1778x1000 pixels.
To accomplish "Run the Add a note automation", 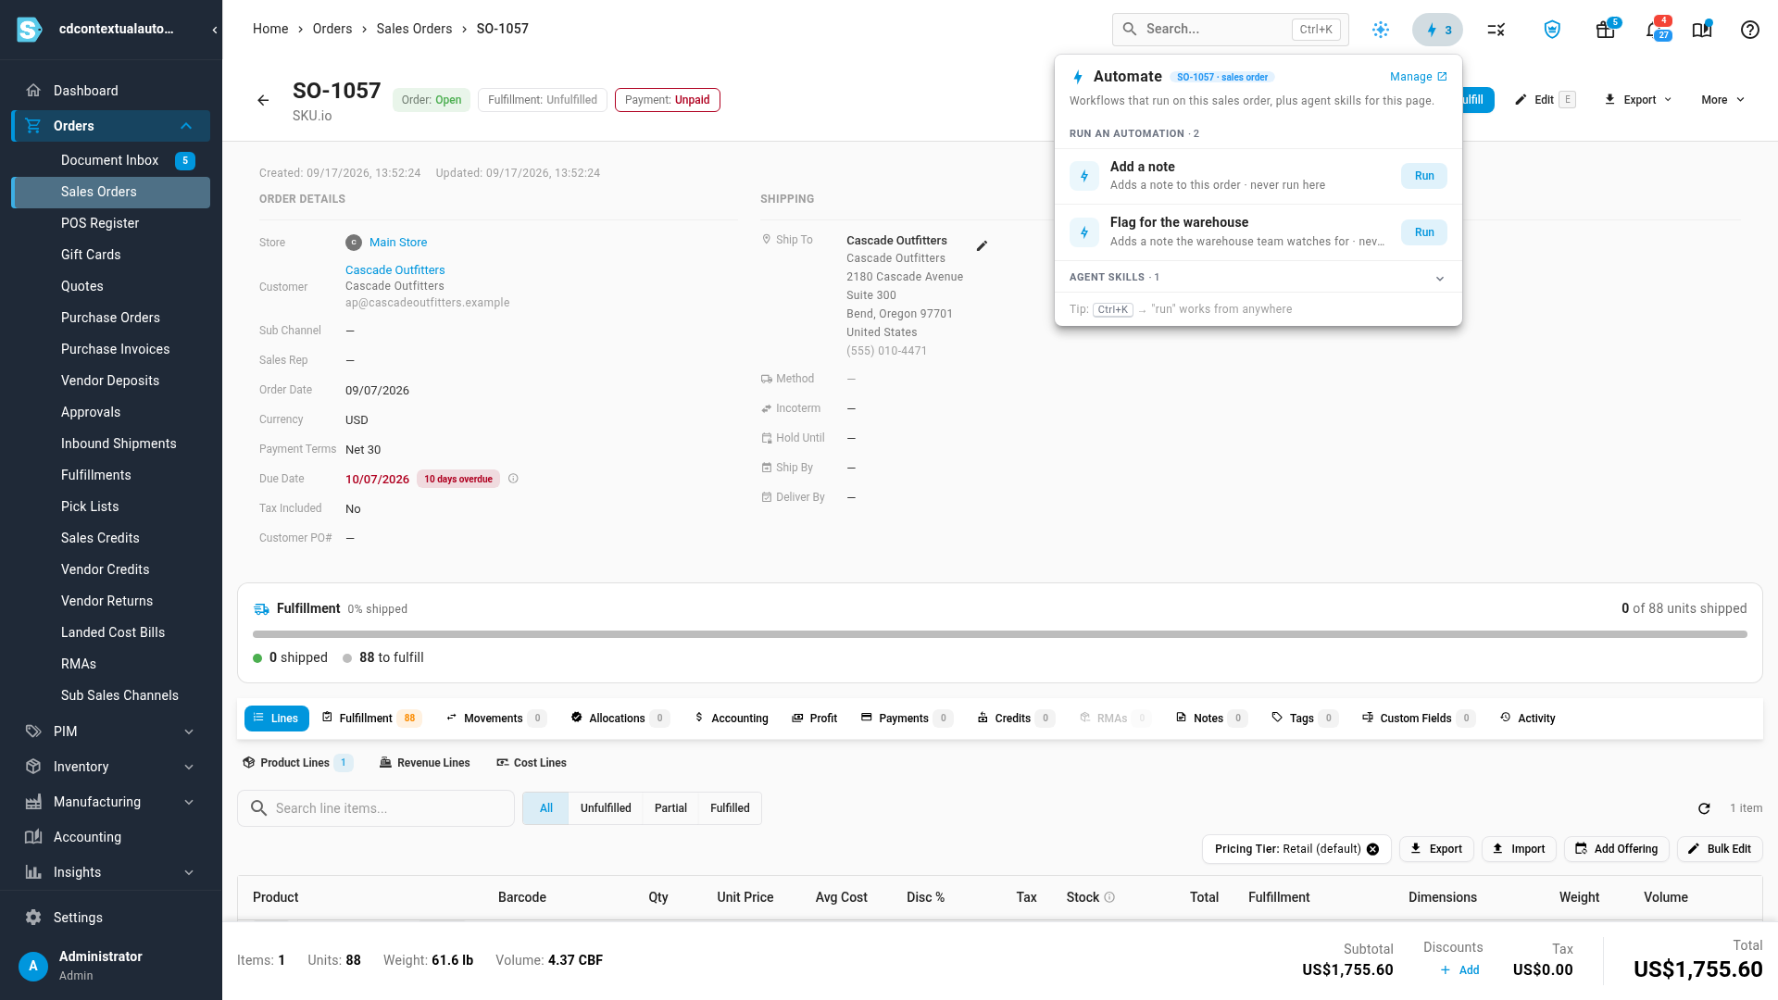I will tap(1424, 176).
